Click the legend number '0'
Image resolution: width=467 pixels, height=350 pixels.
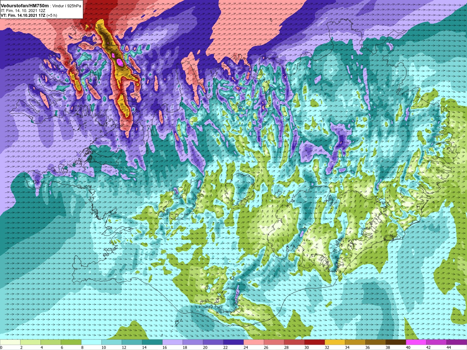(x=1, y=347)
